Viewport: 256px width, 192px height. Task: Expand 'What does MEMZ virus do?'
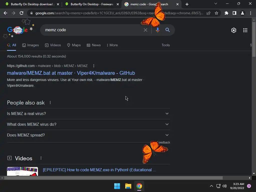(x=88, y=124)
